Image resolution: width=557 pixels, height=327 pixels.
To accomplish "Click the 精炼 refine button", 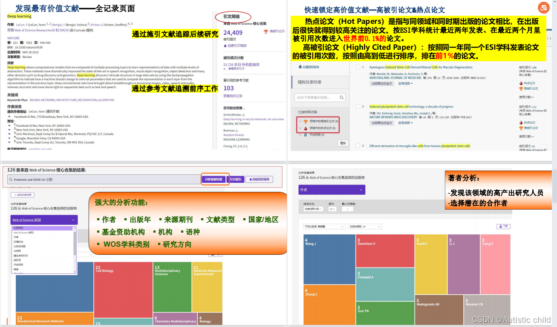I will [343, 143].
